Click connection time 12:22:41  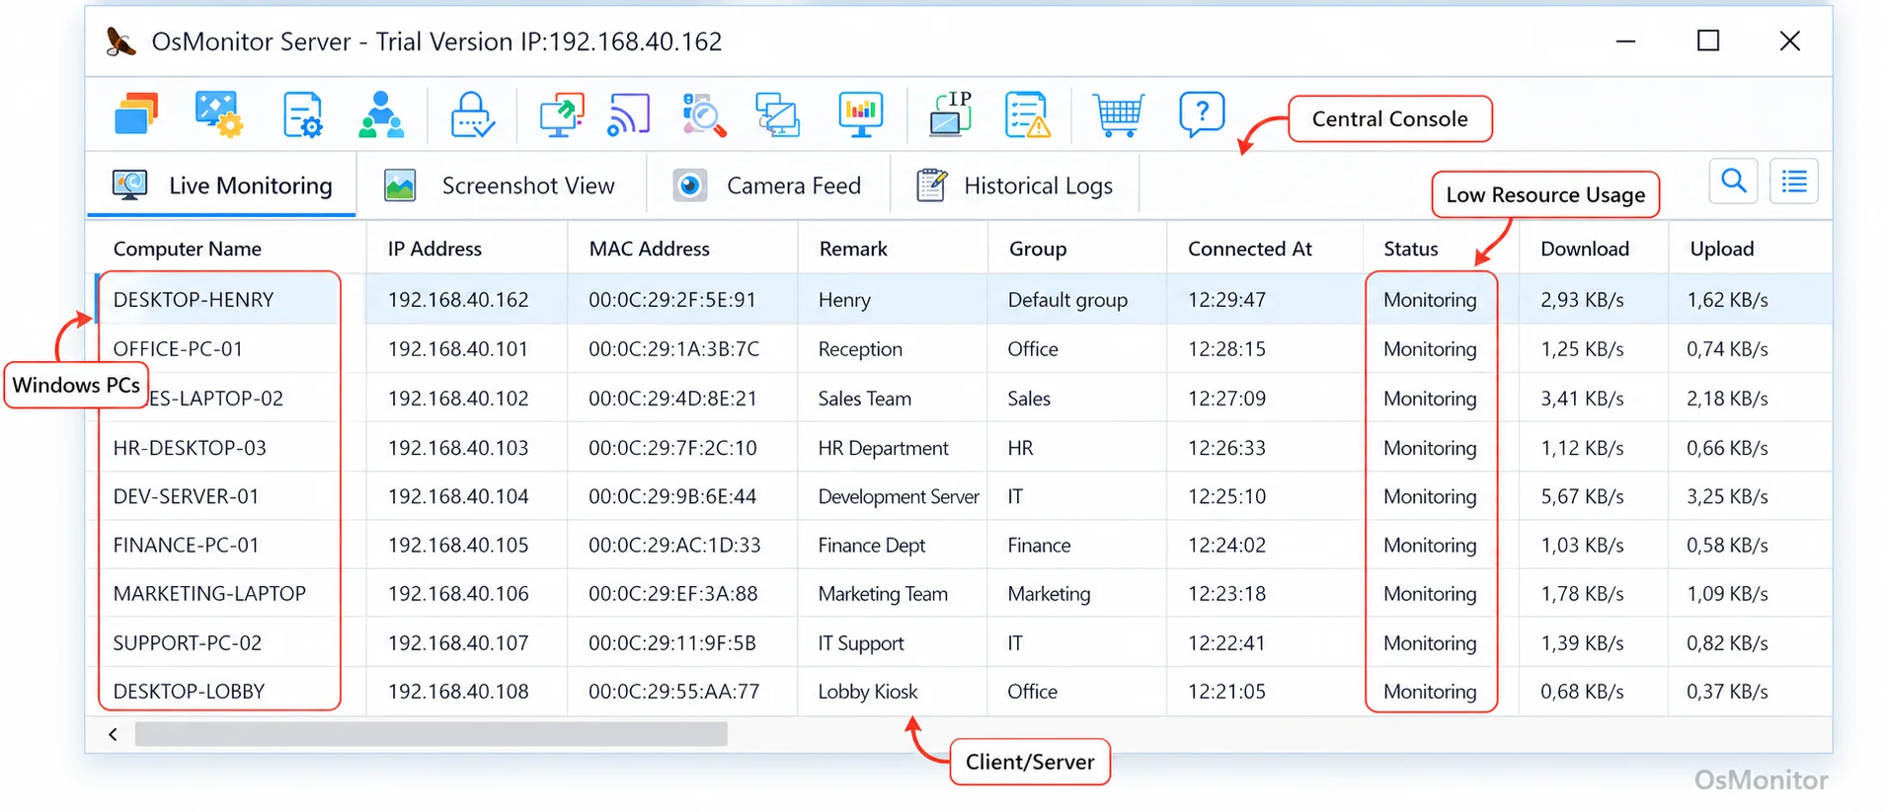coord(1226,643)
